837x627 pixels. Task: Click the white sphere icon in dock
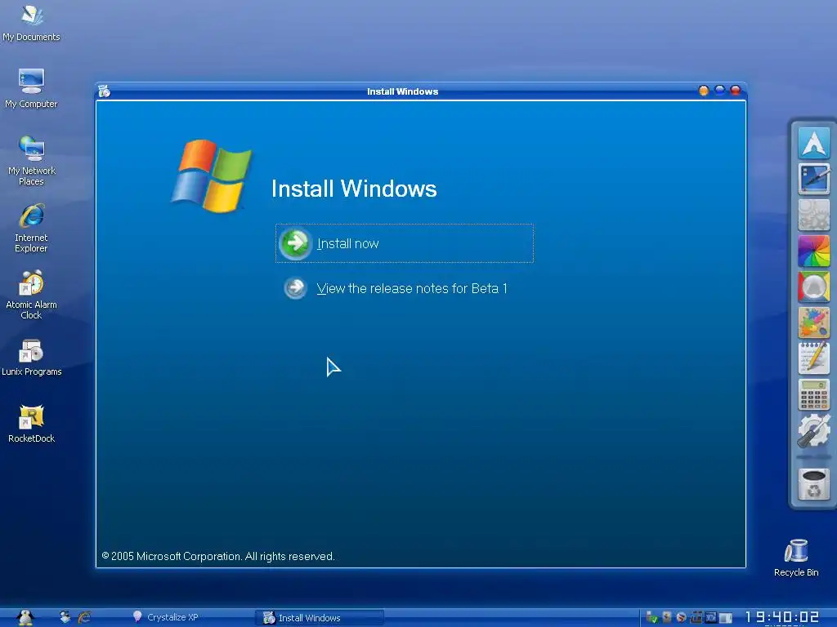[813, 287]
